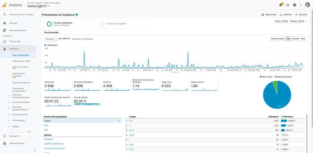The width and height of the screenshot is (313, 153).
Task: Select the Fournisseur de services link
Action: pos(54,148)
